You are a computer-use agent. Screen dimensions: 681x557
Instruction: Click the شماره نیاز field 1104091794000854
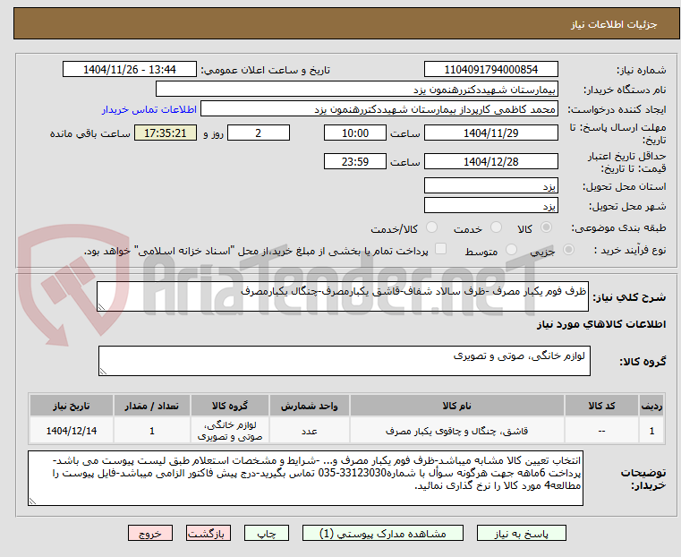[x=490, y=70]
